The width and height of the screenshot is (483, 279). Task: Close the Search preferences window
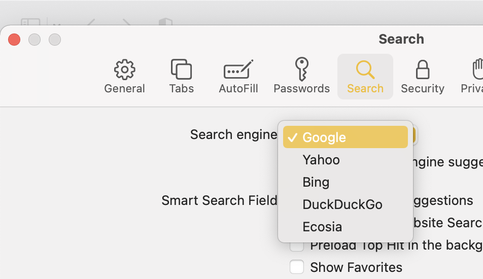point(14,39)
